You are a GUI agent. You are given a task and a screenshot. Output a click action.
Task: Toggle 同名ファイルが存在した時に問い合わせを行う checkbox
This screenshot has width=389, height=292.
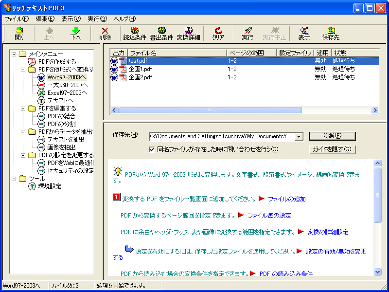point(152,149)
